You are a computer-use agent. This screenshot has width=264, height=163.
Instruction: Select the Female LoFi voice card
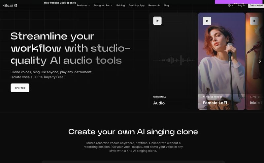pos(221,61)
